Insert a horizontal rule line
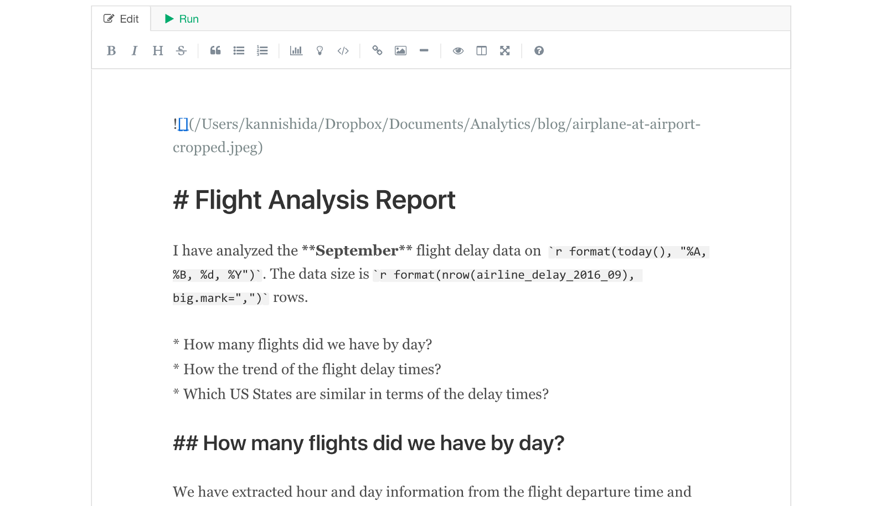The height and width of the screenshot is (506, 886). click(424, 51)
